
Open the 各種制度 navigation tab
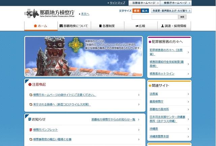point(108,26)
